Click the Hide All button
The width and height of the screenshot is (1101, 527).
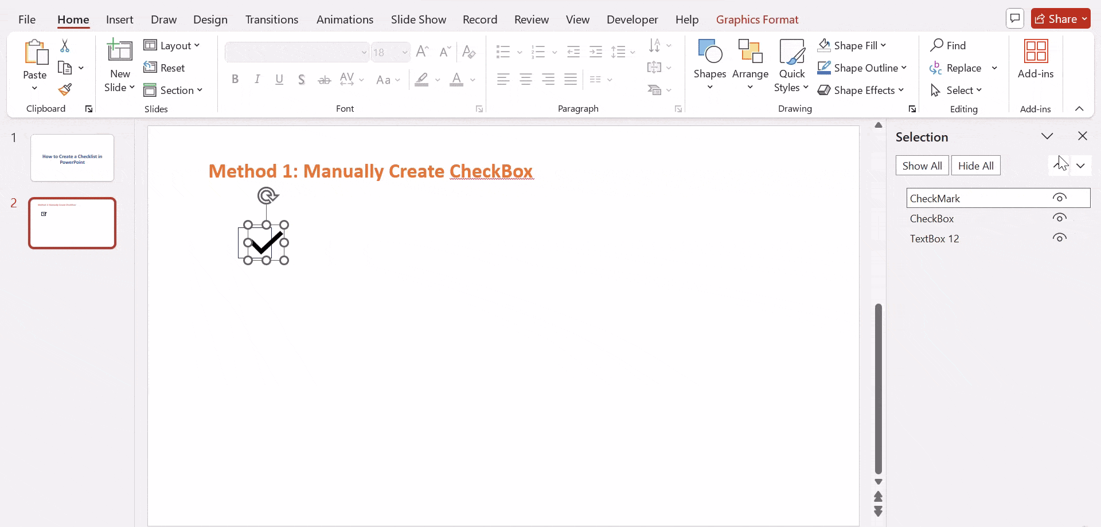pyautogui.click(x=976, y=165)
